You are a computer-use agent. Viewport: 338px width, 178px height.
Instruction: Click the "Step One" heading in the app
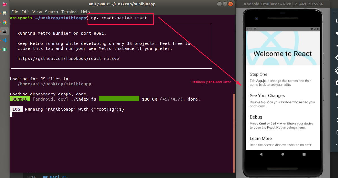pos(258,74)
